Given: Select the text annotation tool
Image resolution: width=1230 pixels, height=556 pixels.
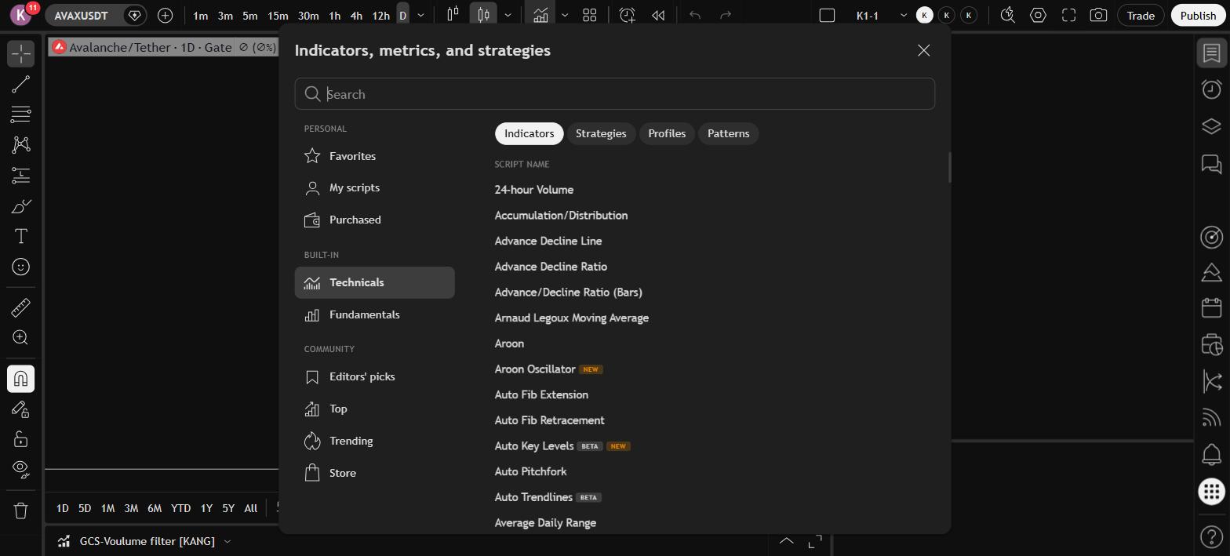Looking at the screenshot, I should point(20,236).
